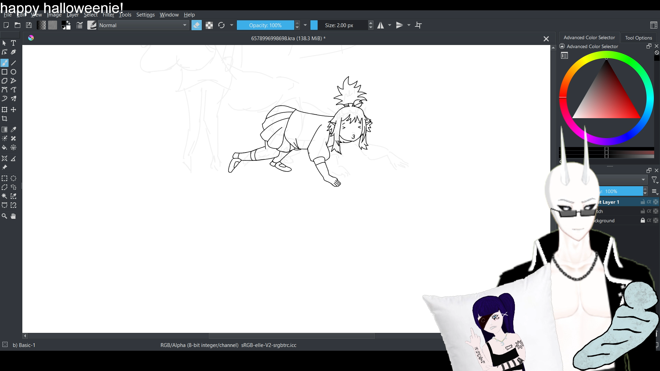The width and height of the screenshot is (660, 371).
Task: Select the Pan hand tool
Action: click(13, 216)
